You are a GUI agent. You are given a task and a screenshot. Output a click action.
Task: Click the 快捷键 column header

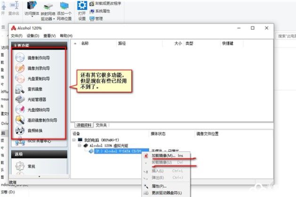[228, 43]
